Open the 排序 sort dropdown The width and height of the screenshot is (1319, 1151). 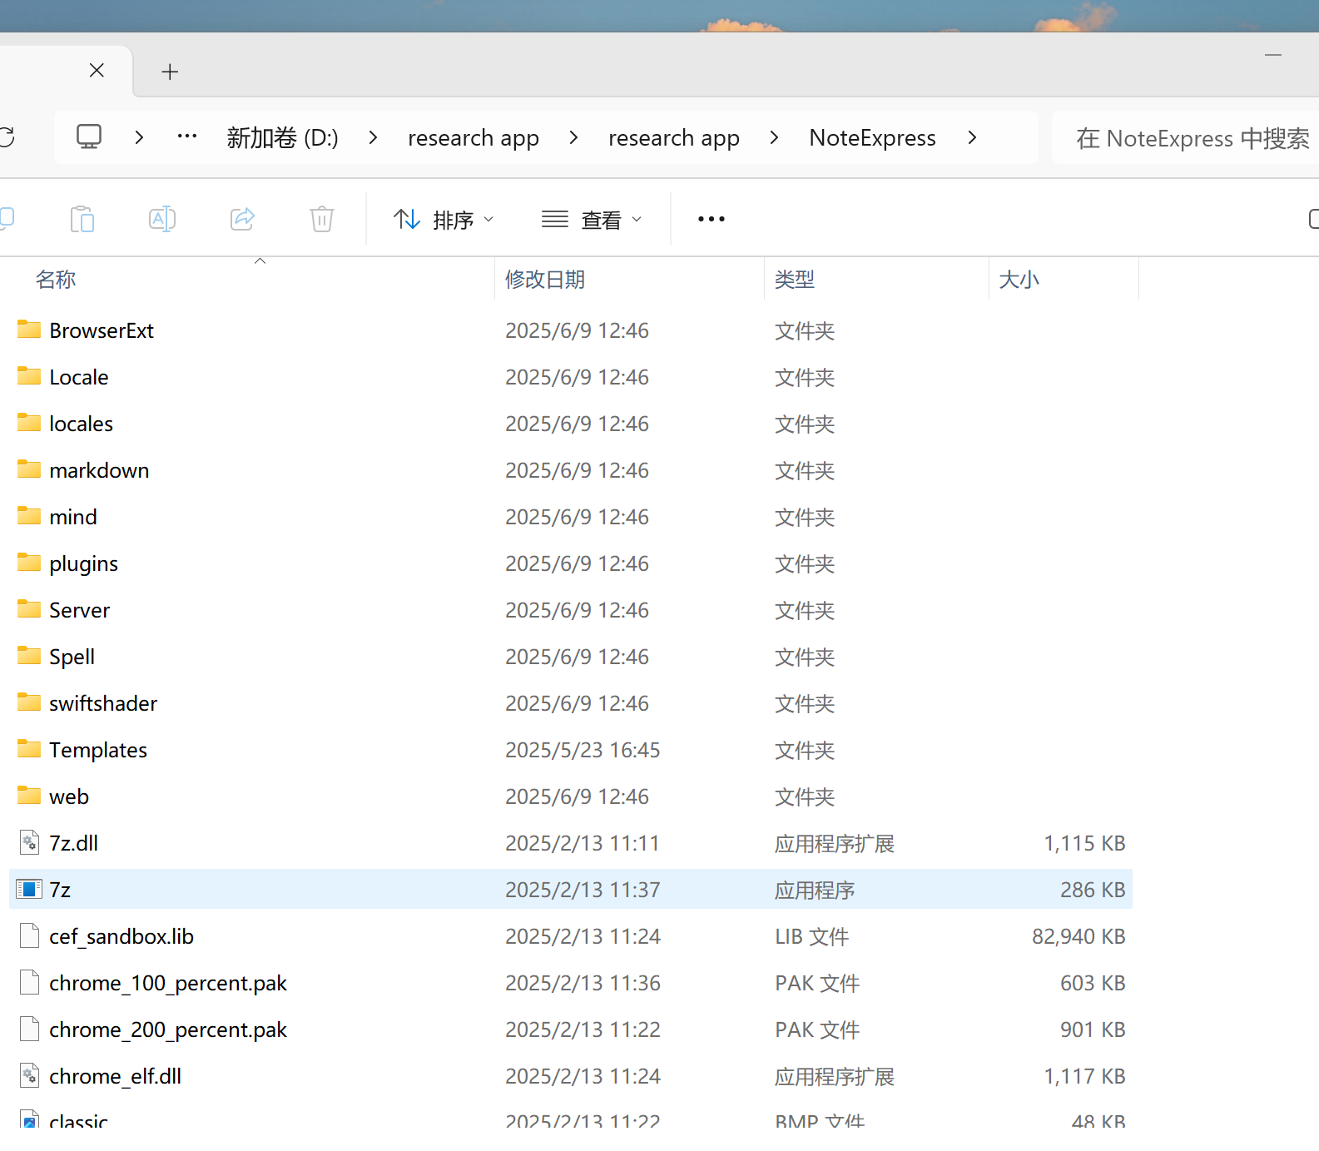(x=444, y=220)
